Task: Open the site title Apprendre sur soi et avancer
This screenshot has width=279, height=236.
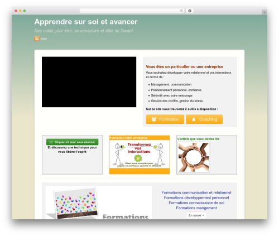Action: (86, 22)
